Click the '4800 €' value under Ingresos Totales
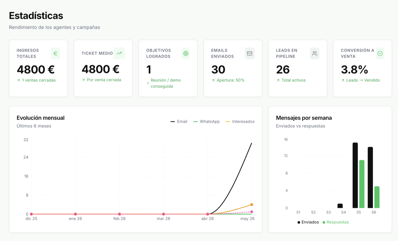 [x=36, y=69]
